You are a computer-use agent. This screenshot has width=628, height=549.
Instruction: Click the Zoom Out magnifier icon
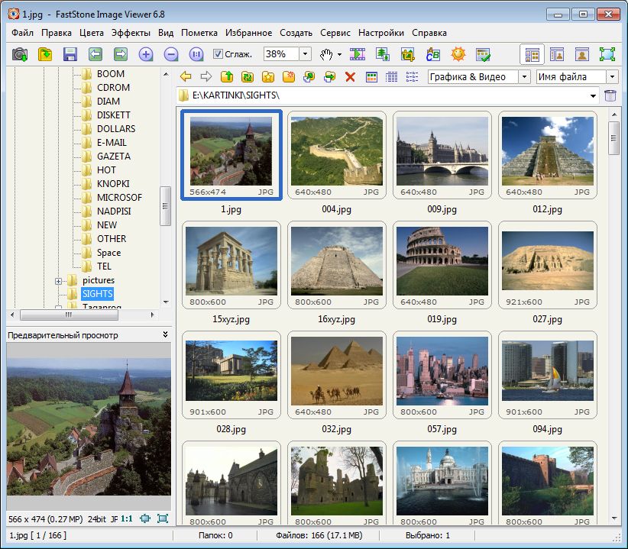tap(171, 54)
